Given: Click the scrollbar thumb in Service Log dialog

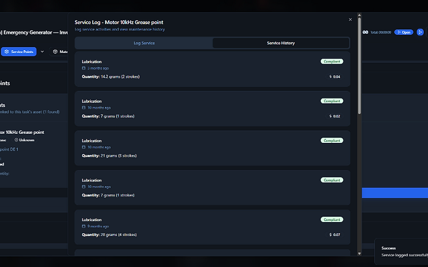Looking at the screenshot, I should coord(360,66).
